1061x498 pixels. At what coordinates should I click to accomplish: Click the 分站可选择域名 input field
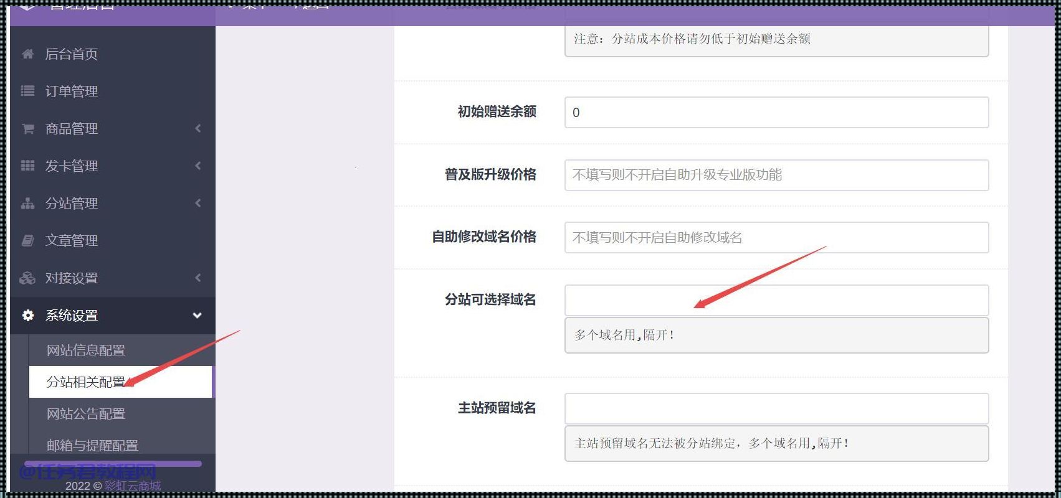(x=776, y=301)
